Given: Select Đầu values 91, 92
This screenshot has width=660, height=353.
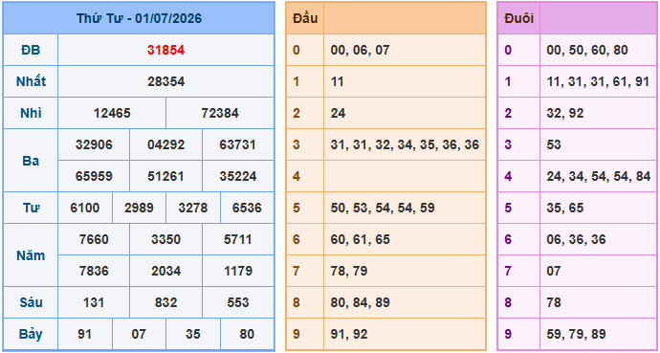Looking at the screenshot, I should point(349,334).
